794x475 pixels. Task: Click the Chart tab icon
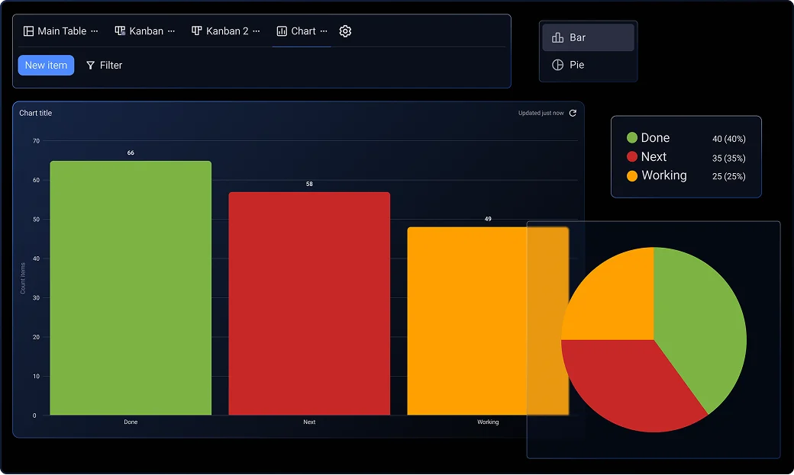282,30
